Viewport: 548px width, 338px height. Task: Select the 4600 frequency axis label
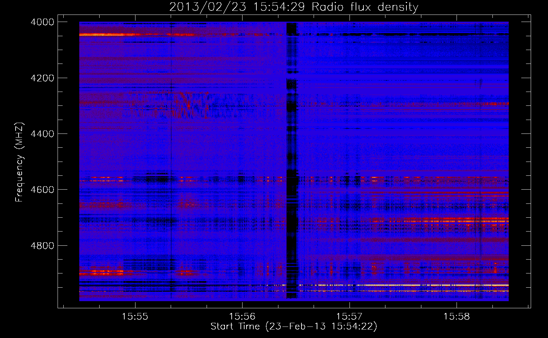click(x=42, y=190)
